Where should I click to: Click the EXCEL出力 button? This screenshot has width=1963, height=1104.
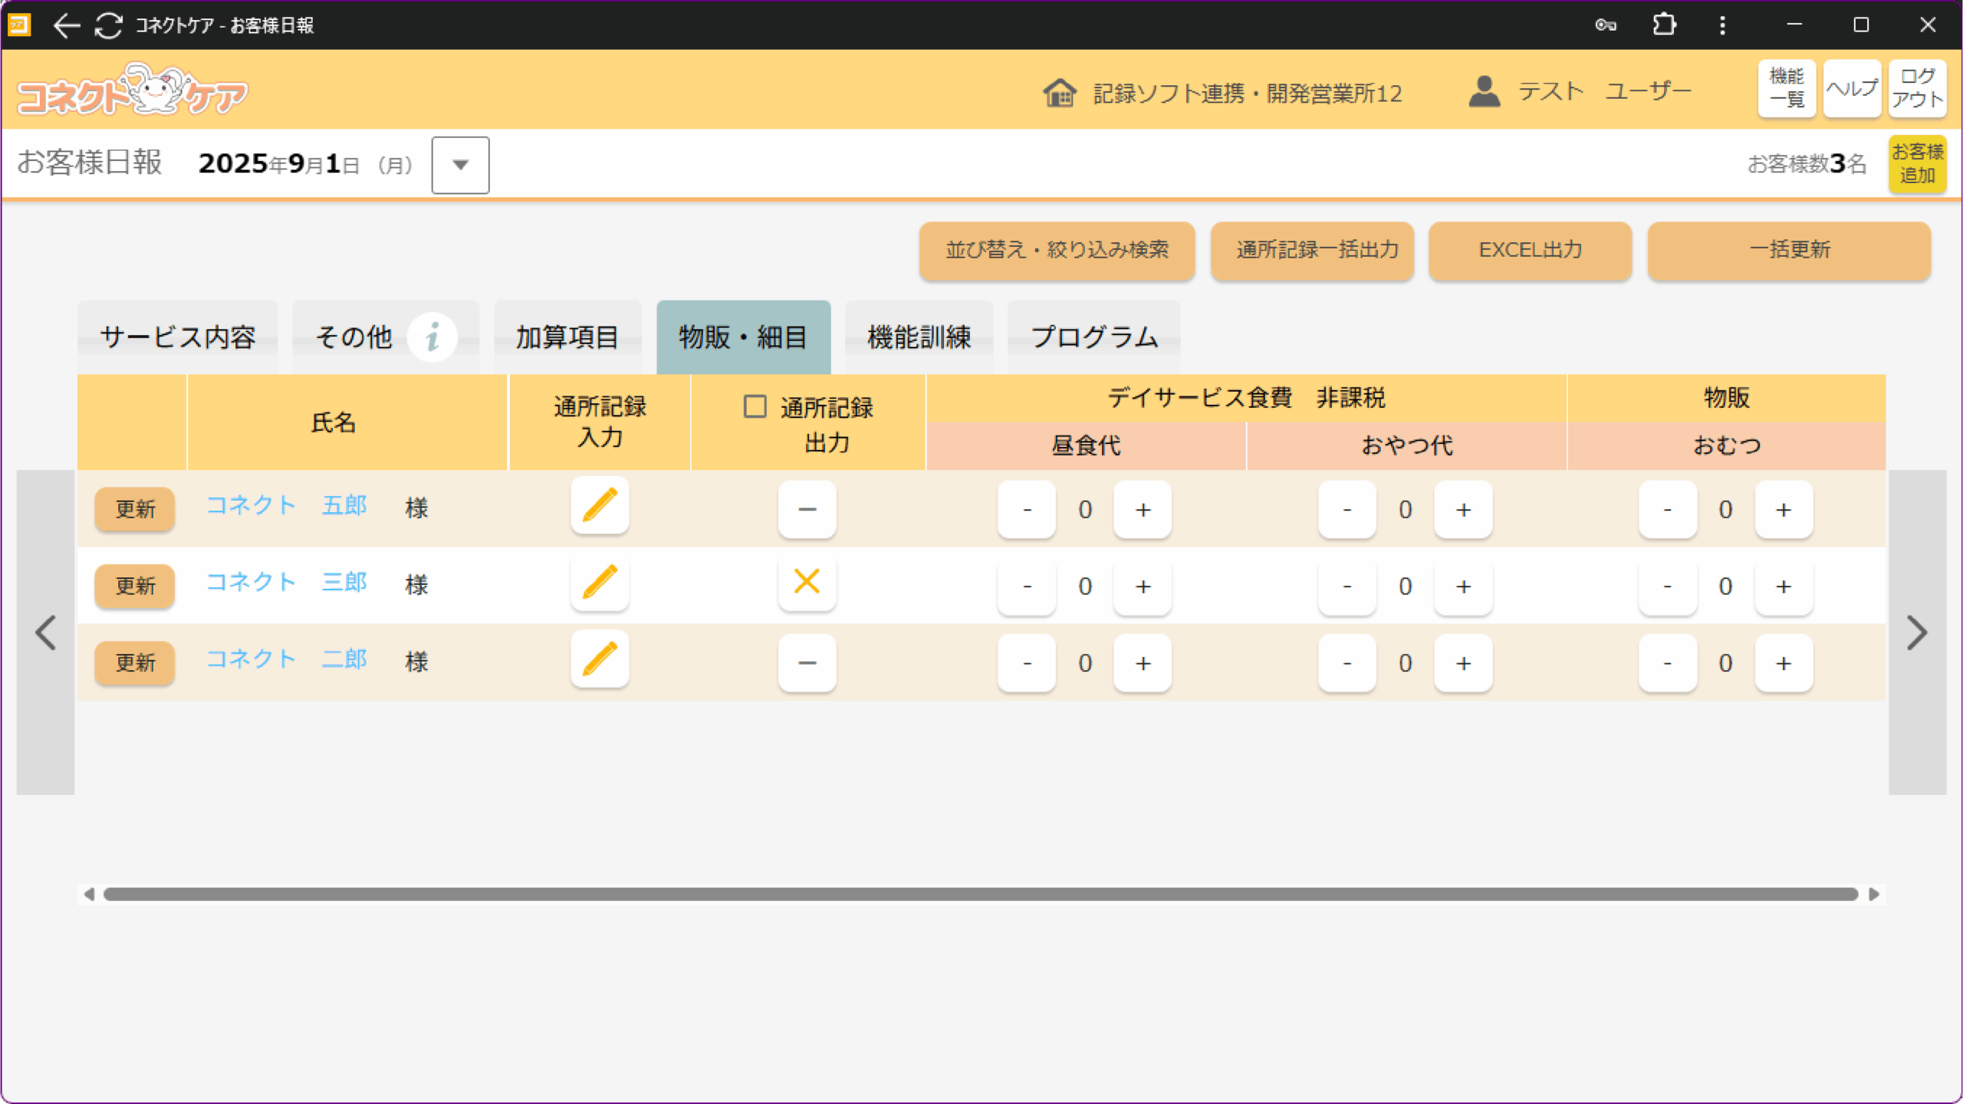(1530, 250)
